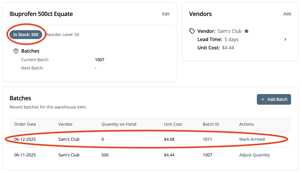Select the Unit Cost column header
Image resolution: width=302 pixels, height=173 pixels.
point(173,124)
